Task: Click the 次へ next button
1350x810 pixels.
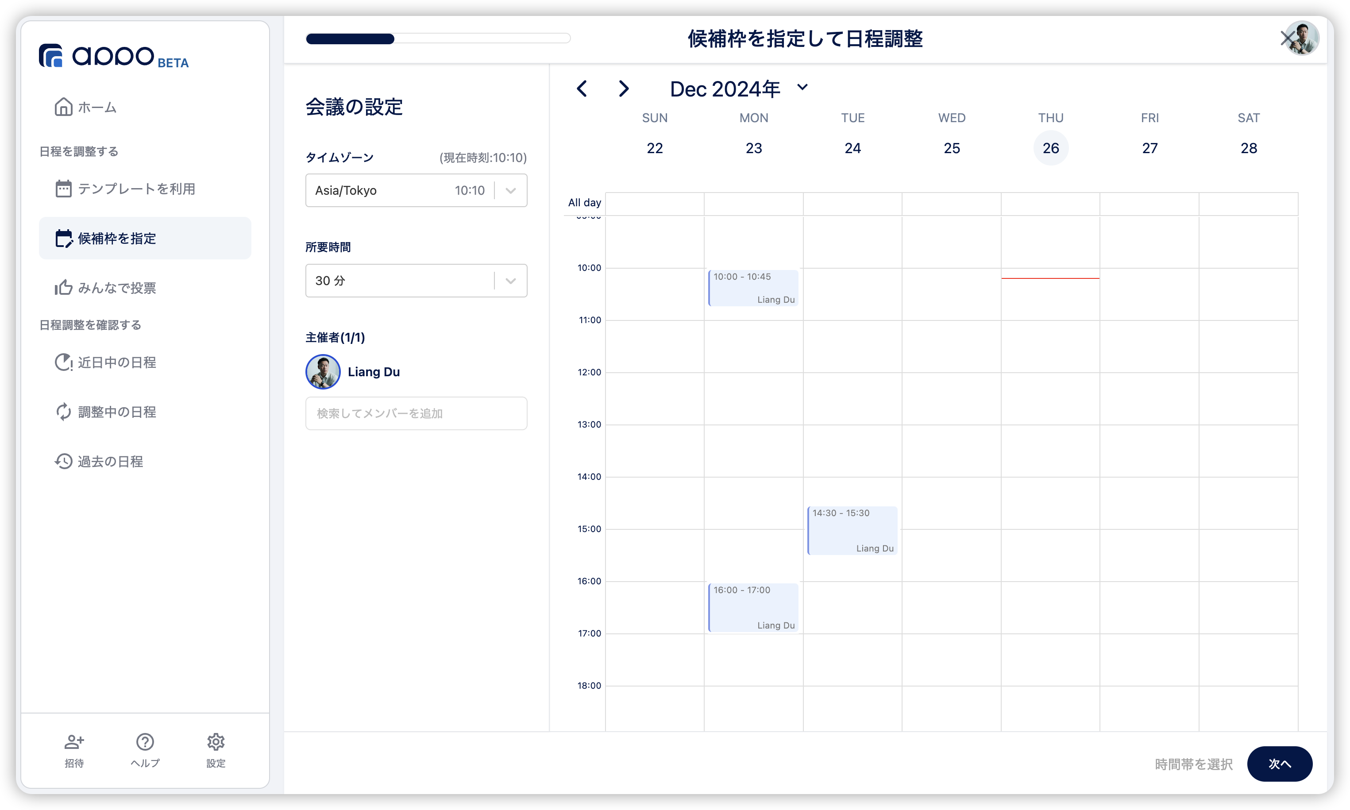Action: 1279,764
